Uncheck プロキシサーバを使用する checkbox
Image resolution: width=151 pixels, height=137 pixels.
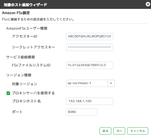click(x=8, y=93)
